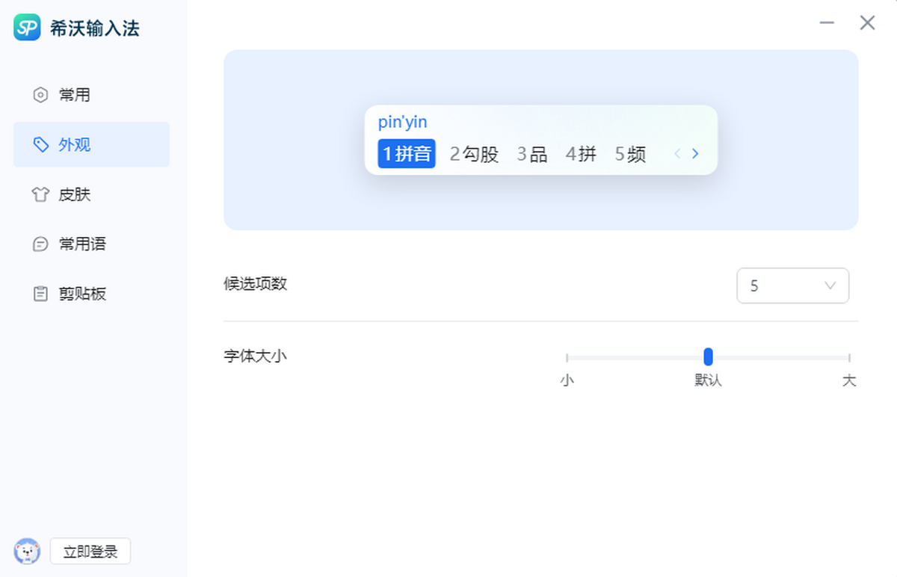
Task: Pick candidate 5频 in preview bar
Action: click(x=630, y=154)
